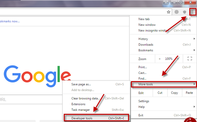Click the search or URL input box
This screenshot has width=197, height=122.
(x=32, y=99)
